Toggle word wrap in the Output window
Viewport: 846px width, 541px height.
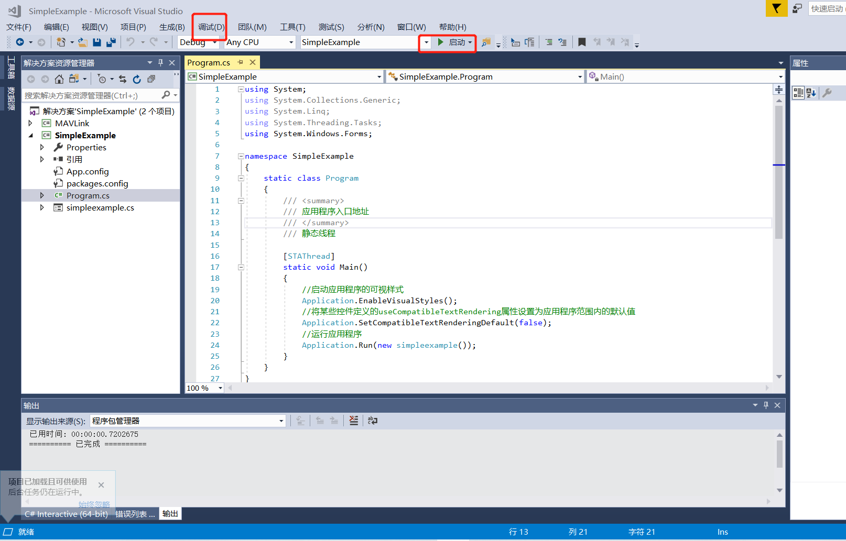373,420
